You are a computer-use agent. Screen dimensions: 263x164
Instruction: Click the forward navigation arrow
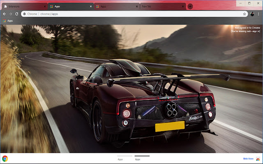10,14
